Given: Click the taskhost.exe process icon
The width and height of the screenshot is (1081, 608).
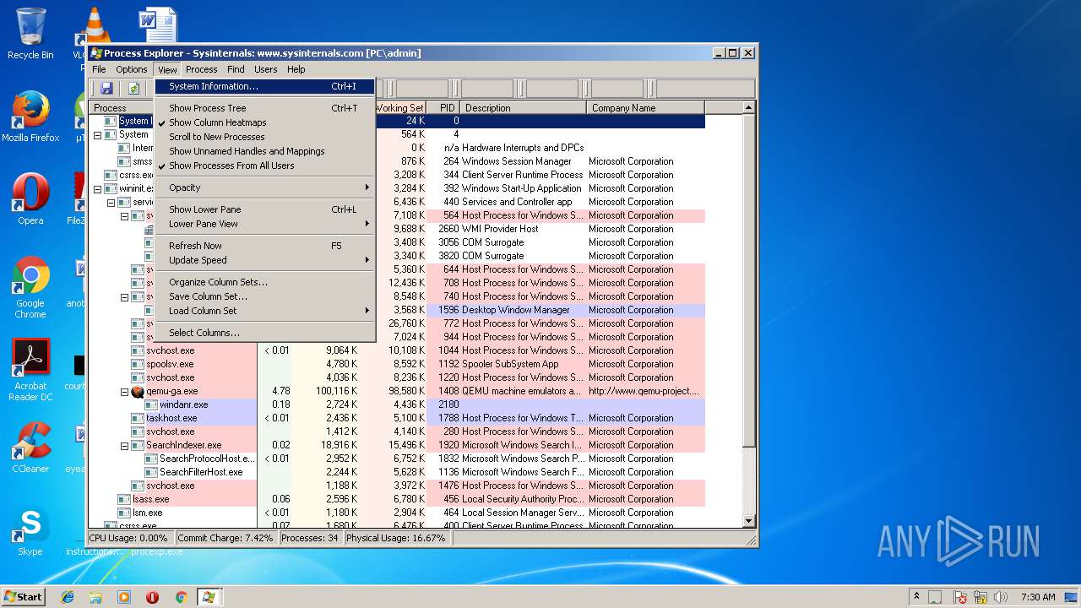Looking at the screenshot, I should 139,418.
